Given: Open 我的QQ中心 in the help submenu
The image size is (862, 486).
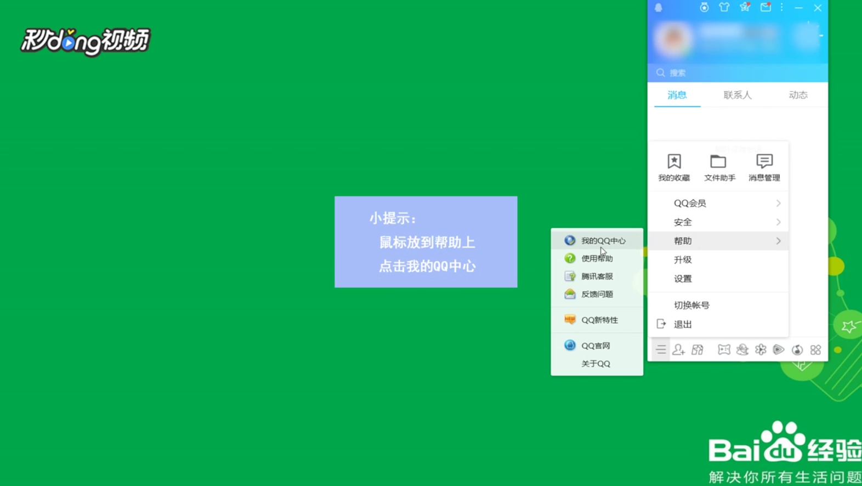Looking at the screenshot, I should click(597, 240).
